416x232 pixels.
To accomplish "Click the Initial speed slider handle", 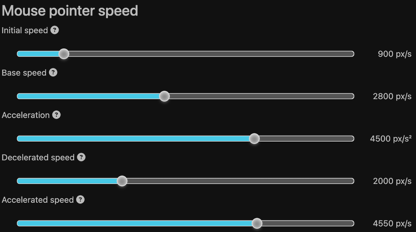I will tap(64, 54).
